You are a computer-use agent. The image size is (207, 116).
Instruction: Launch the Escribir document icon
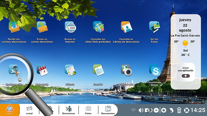tap(98, 70)
